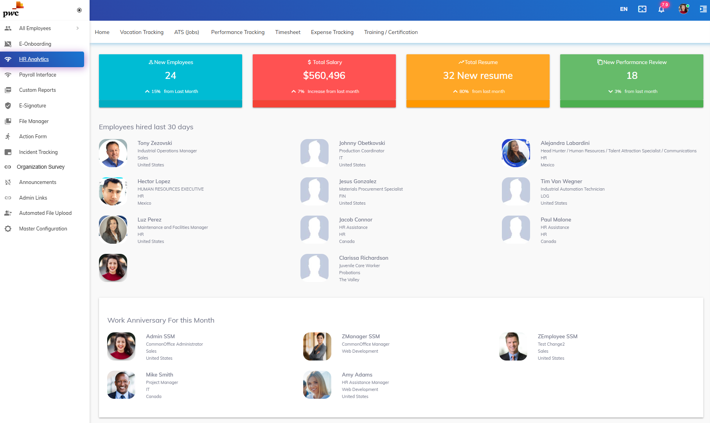The height and width of the screenshot is (423, 710).
Task: Click the Action Form running-person icon
Action: click(9, 136)
